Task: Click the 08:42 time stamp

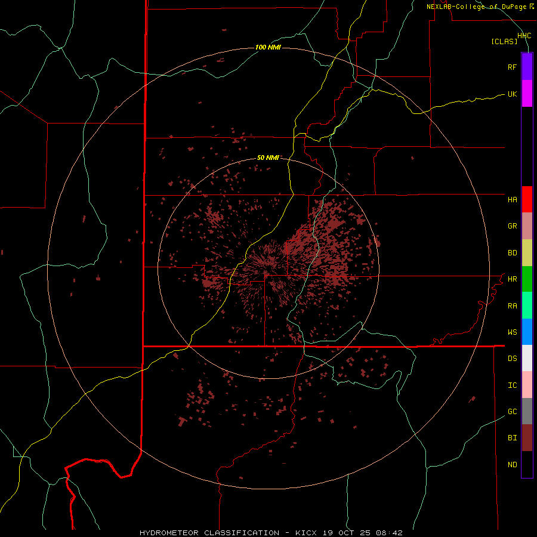Action: pos(390,533)
